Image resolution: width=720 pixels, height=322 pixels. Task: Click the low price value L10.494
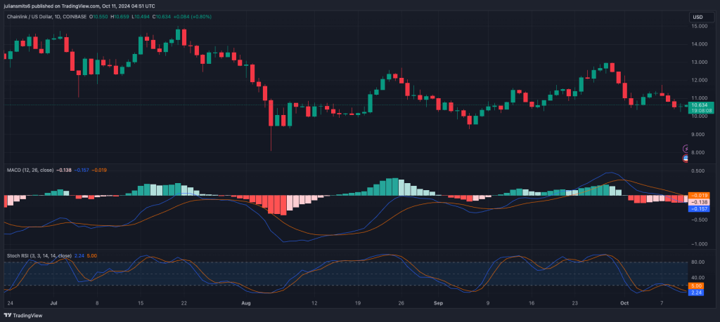[140, 17]
